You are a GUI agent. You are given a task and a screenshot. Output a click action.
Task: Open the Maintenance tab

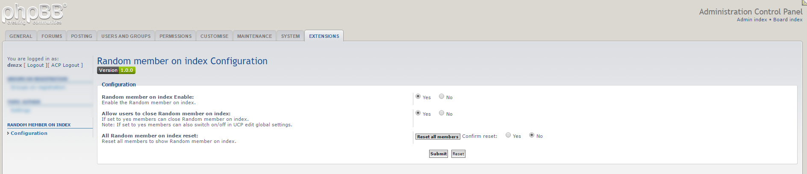pos(254,36)
